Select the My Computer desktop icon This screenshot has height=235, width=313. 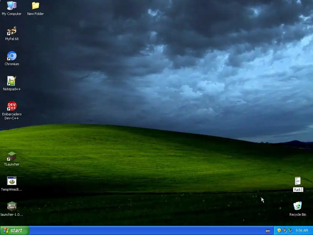click(12, 6)
